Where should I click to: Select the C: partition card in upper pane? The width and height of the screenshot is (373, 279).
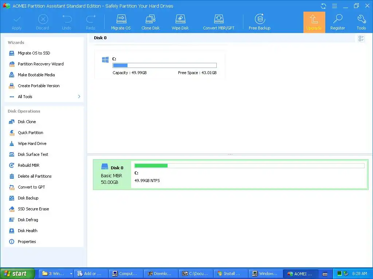160,65
